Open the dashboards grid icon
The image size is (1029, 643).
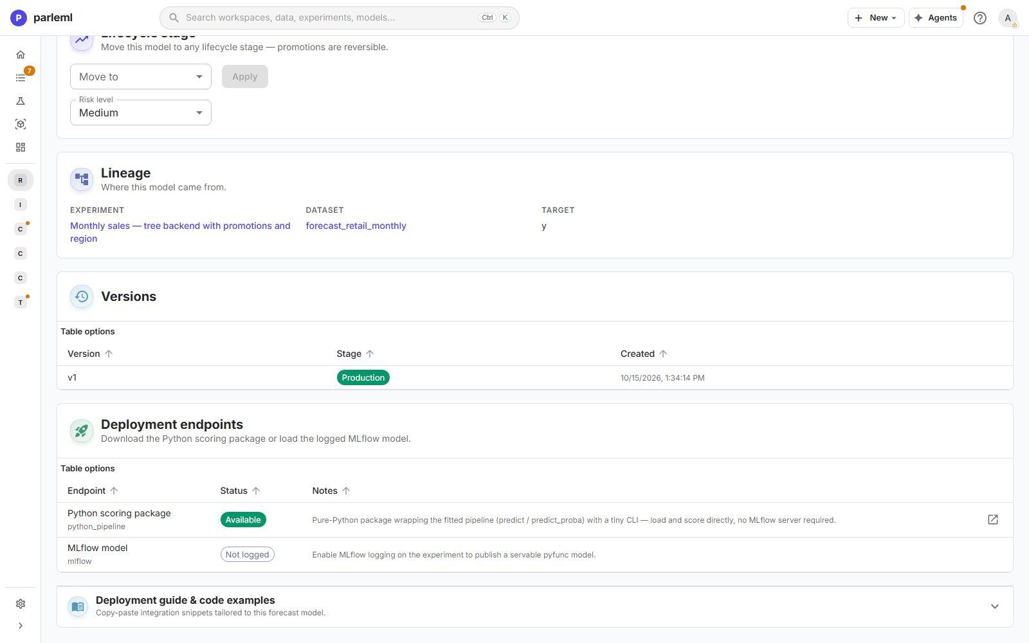(21, 147)
